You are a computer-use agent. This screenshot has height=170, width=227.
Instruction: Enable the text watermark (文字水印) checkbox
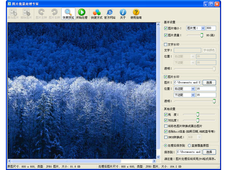pos(166,44)
